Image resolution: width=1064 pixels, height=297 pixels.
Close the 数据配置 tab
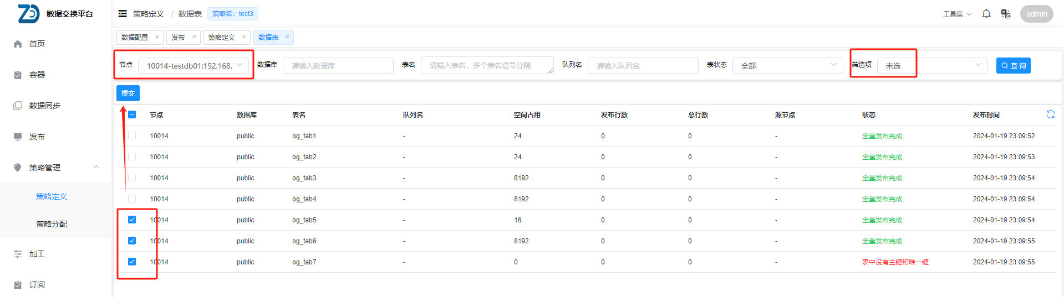point(157,37)
